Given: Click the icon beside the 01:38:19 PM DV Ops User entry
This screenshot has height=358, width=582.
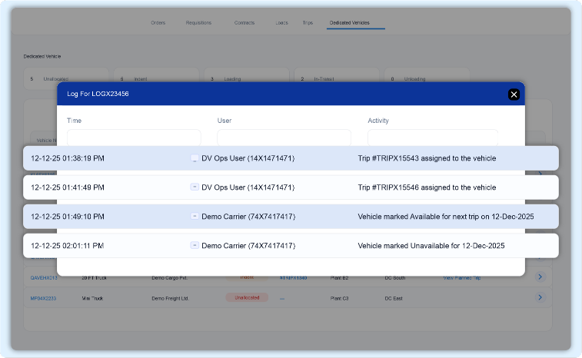Looking at the screenshot, I should coord(194,158).
